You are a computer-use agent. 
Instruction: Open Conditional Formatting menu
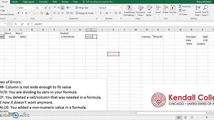point(129,11)
